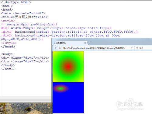Click the closing </style> tag
Image resolution: width=152 pixels, height=114 pixels.
click(x=9, y=43)
